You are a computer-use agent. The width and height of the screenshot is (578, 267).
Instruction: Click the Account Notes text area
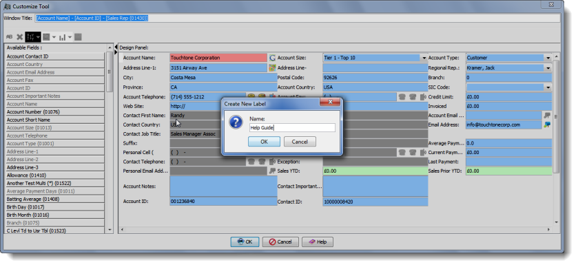tap(223, 186)
